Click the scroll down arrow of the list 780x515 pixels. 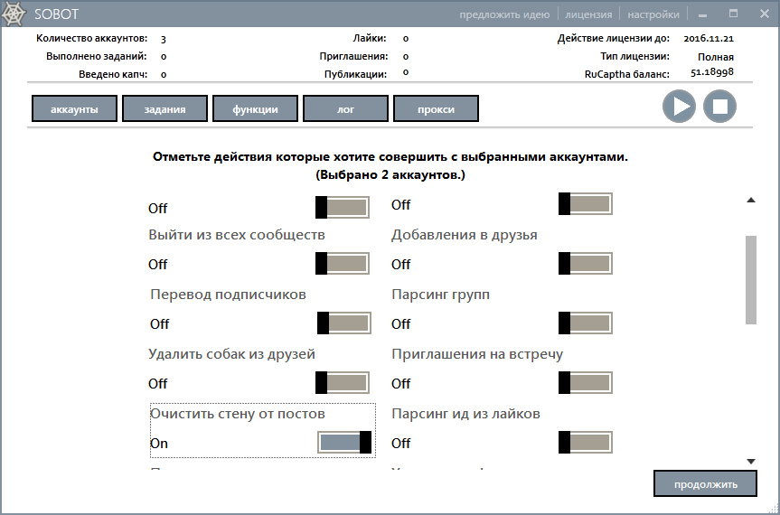point(750,462)
